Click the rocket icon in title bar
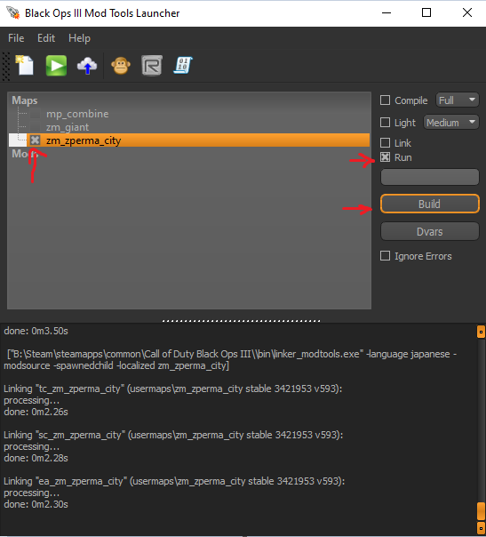 (x=13, y=13)
